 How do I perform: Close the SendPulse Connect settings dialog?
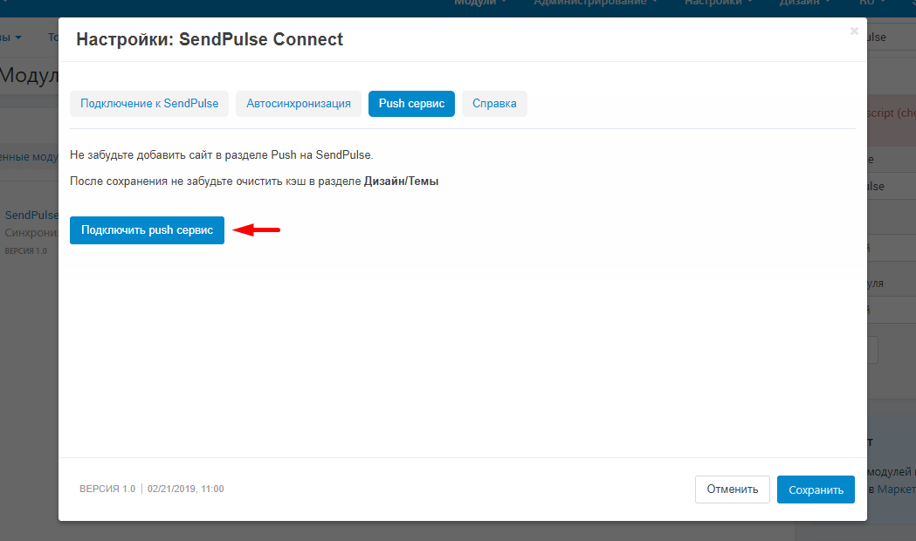[854, 31]
